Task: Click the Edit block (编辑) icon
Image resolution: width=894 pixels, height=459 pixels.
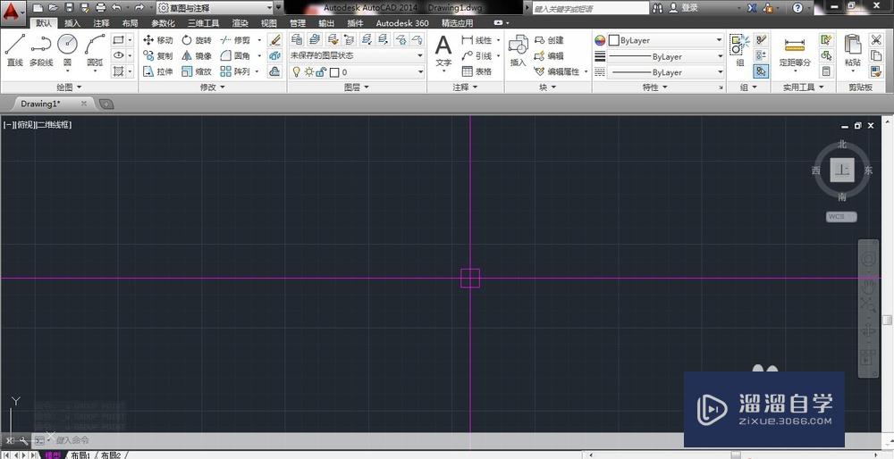Action: [549, 55]
